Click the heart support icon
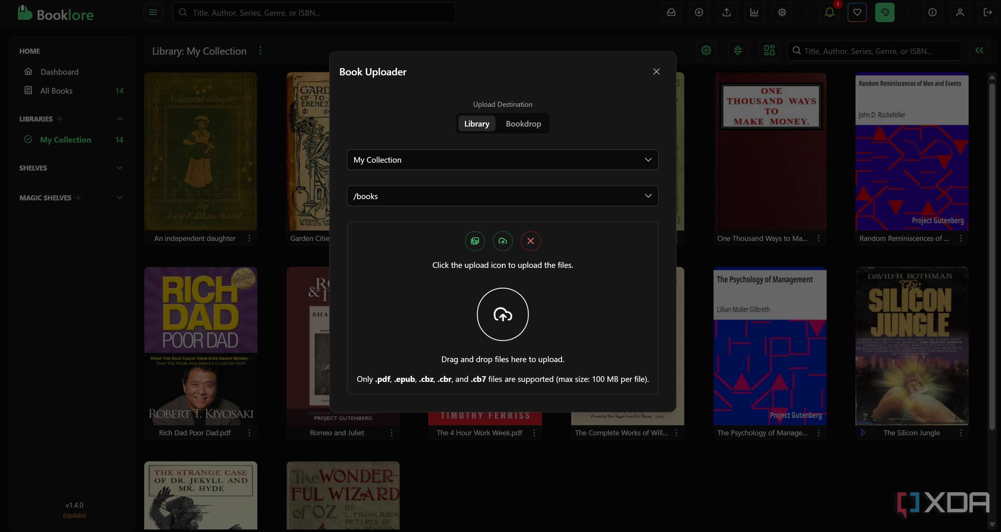Image resolution: width=1001 pixels, height=532 pixels. pos(857,13)
